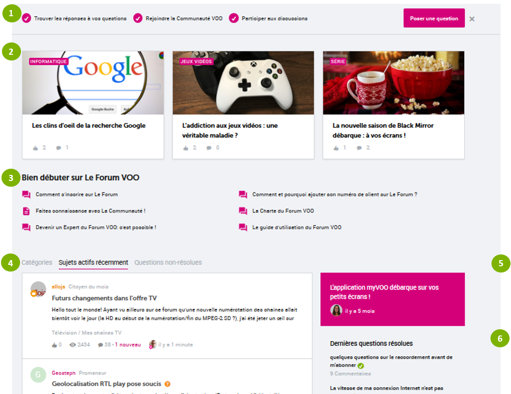Click checkmark icon beside 'Participer aux discussions'
Screen dimensions: 511x394
click(x=234, y=19)
